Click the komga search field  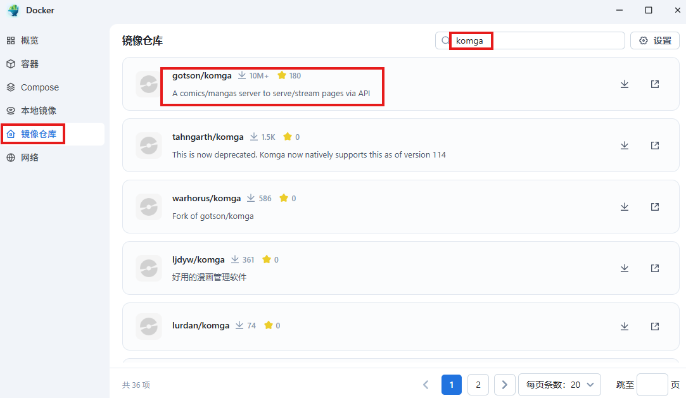click(530, 40)
